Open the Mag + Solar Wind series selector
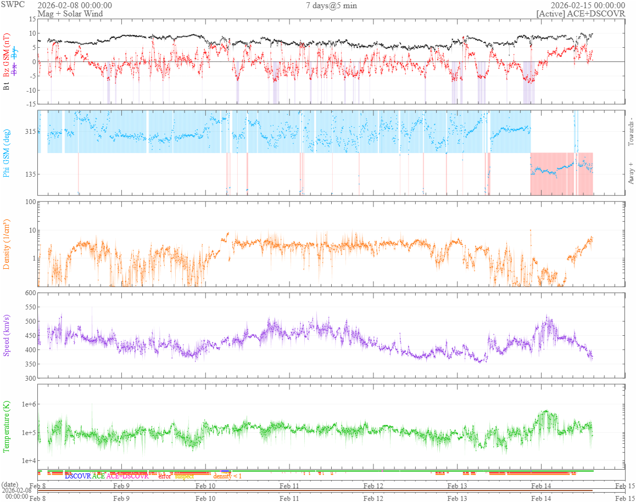Viewport: 636px width, 502px height. [x=70, y=14]
